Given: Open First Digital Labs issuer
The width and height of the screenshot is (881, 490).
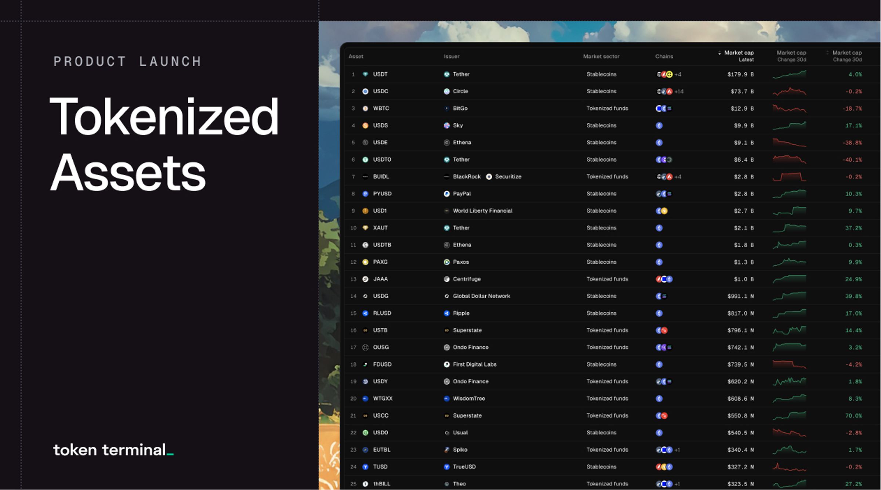Looking at the screenshot, I should (x=475, y=364).
